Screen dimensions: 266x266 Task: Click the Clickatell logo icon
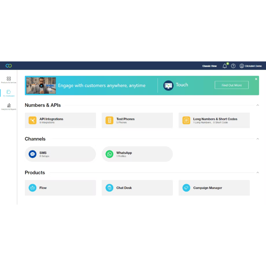coord(9,66)
